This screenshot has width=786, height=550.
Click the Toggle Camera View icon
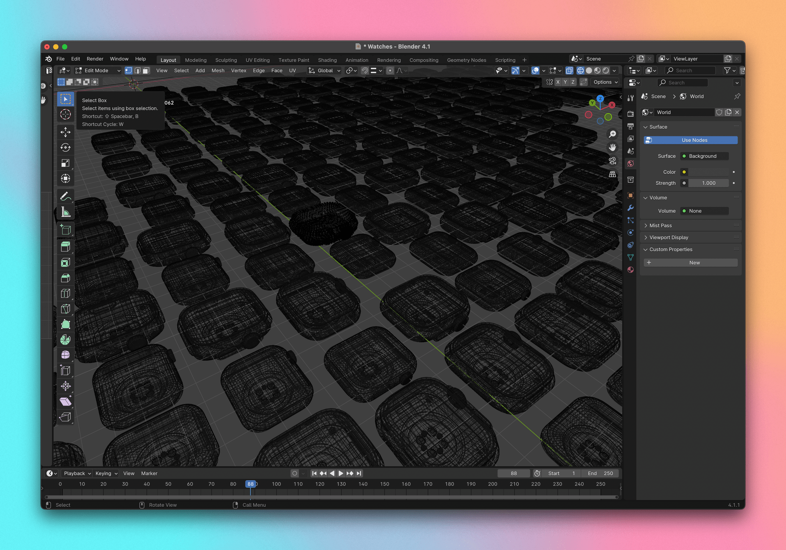(x=613, y=161)
